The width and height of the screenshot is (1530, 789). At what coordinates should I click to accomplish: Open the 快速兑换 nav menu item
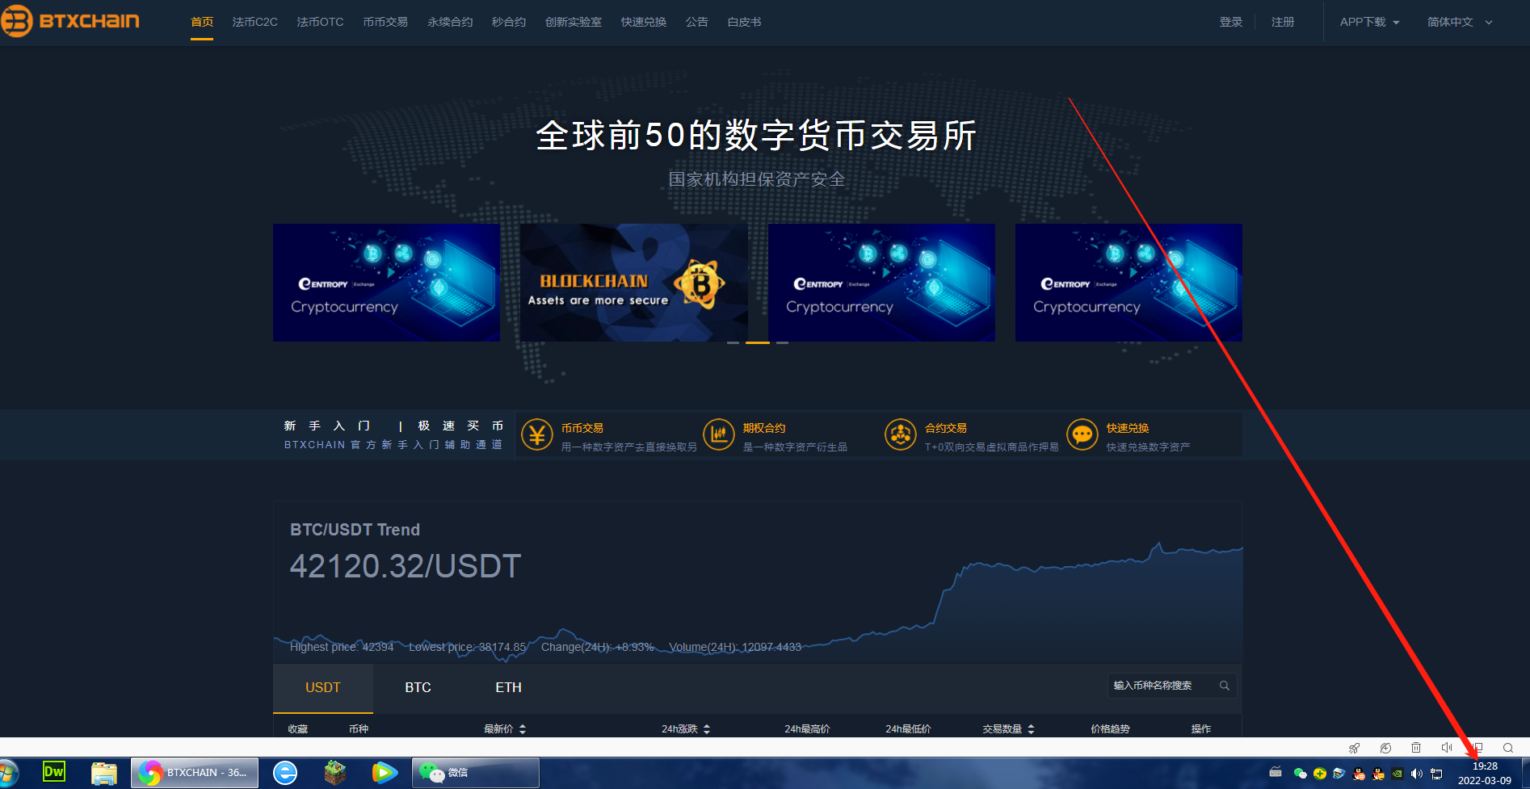(644, 22)
